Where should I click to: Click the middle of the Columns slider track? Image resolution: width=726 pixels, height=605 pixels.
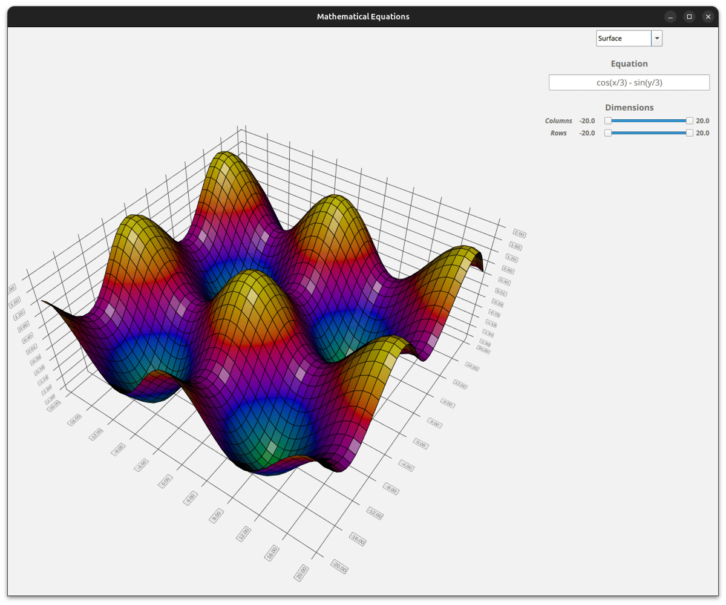point(649,121)
